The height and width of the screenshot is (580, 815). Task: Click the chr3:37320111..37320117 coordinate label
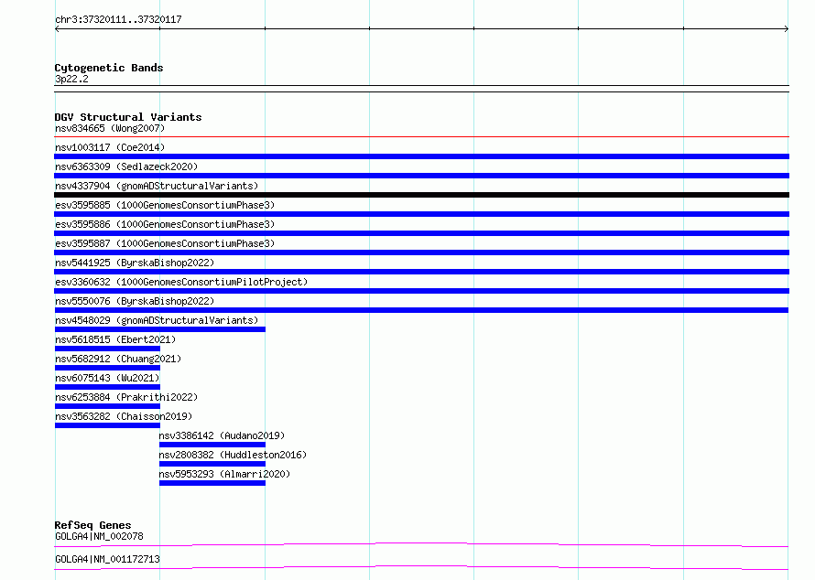(118, 19)
